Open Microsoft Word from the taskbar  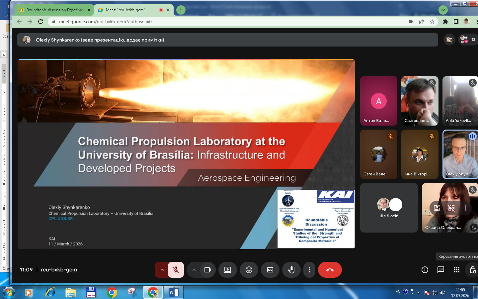(x=173, y=292)
